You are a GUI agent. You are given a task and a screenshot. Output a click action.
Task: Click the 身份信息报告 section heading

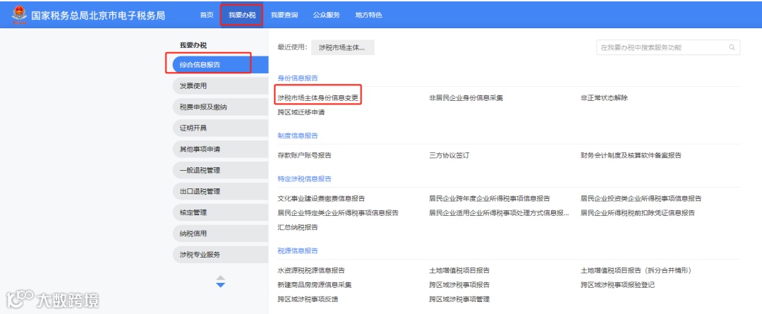(298, 78)
